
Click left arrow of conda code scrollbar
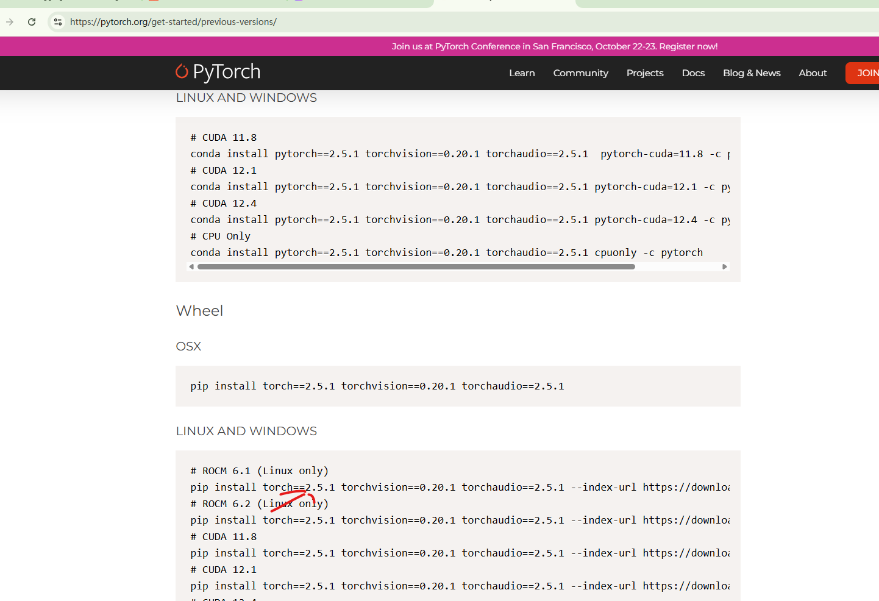coord(191,266)
